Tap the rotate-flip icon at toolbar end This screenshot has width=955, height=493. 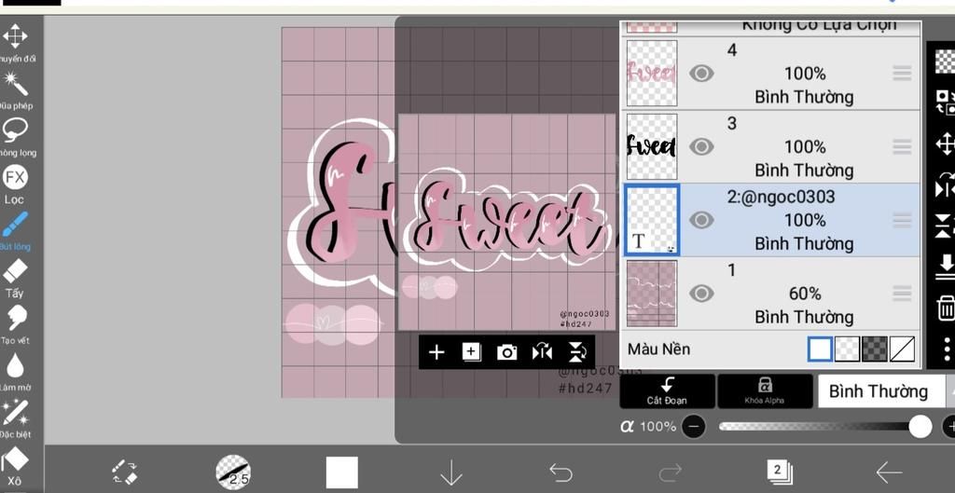pos(576,351)
